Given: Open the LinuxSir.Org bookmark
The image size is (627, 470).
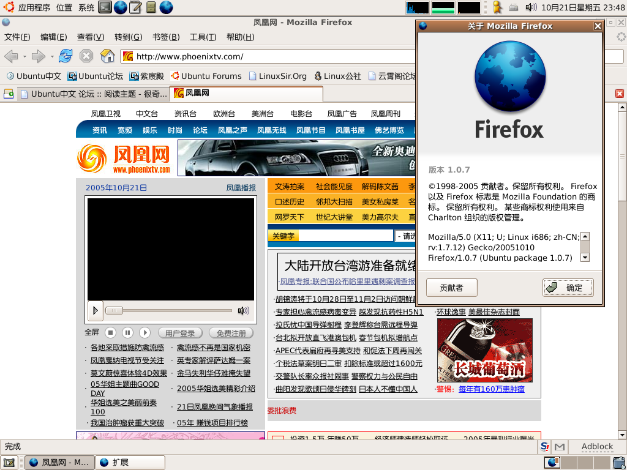Looking at the screenshot, I should point(277,76).
